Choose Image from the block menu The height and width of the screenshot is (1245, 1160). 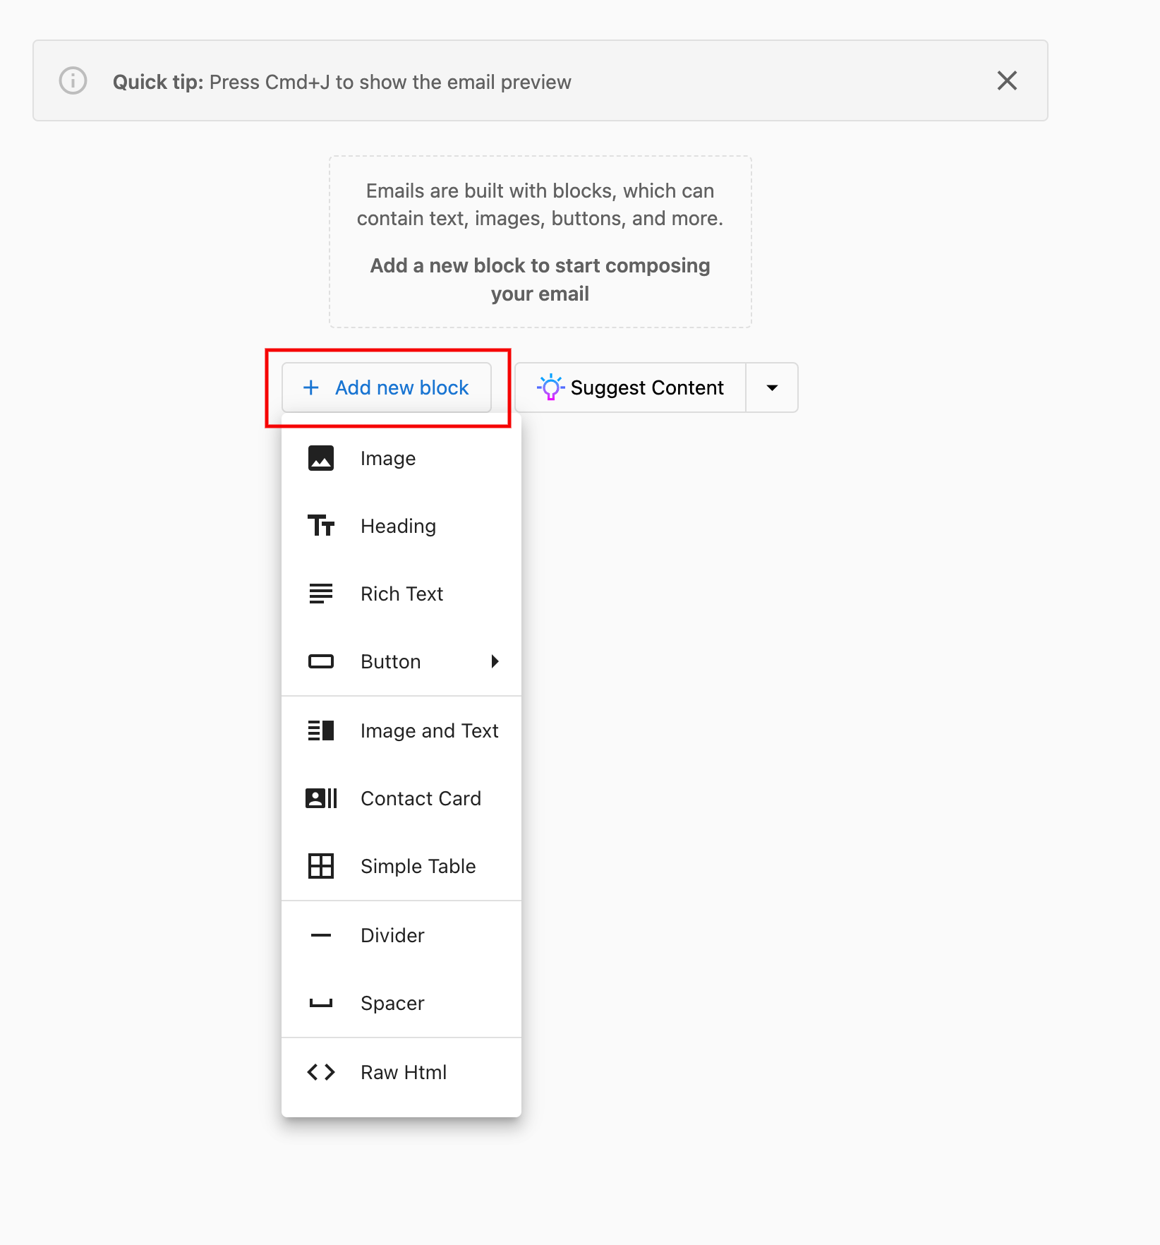coord(401,458)
